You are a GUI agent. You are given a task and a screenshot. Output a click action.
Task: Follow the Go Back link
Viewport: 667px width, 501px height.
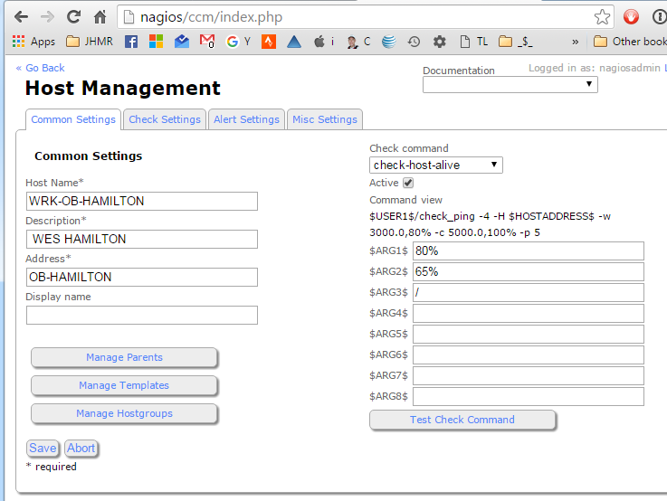(41, 68)
